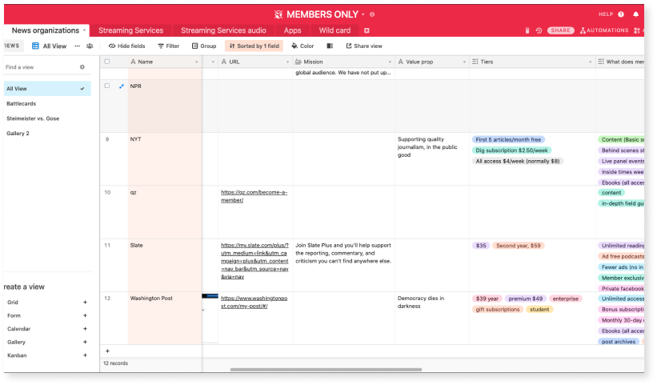Open view search settings gear icon
This screenshot has height=385, width=657.
tap(82, 67)
